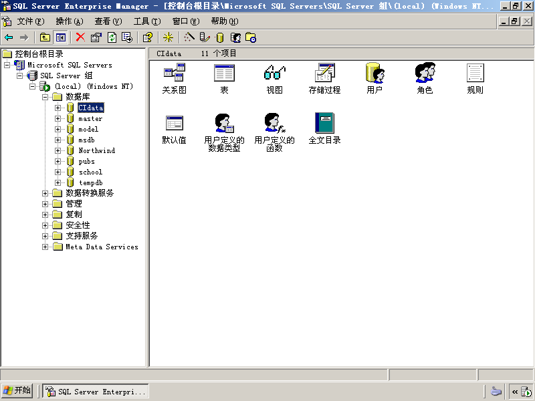
Task: Select the pubs database
Action: pyautogui.click(x=86, y=162)
